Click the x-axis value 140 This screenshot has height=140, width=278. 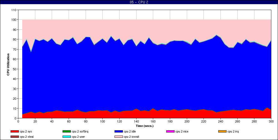[x=136, y=121]
